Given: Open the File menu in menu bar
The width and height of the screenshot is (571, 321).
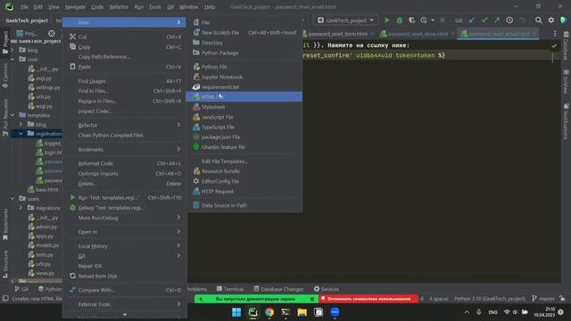Looking at the screenshot, I should [x=24, y=7].
